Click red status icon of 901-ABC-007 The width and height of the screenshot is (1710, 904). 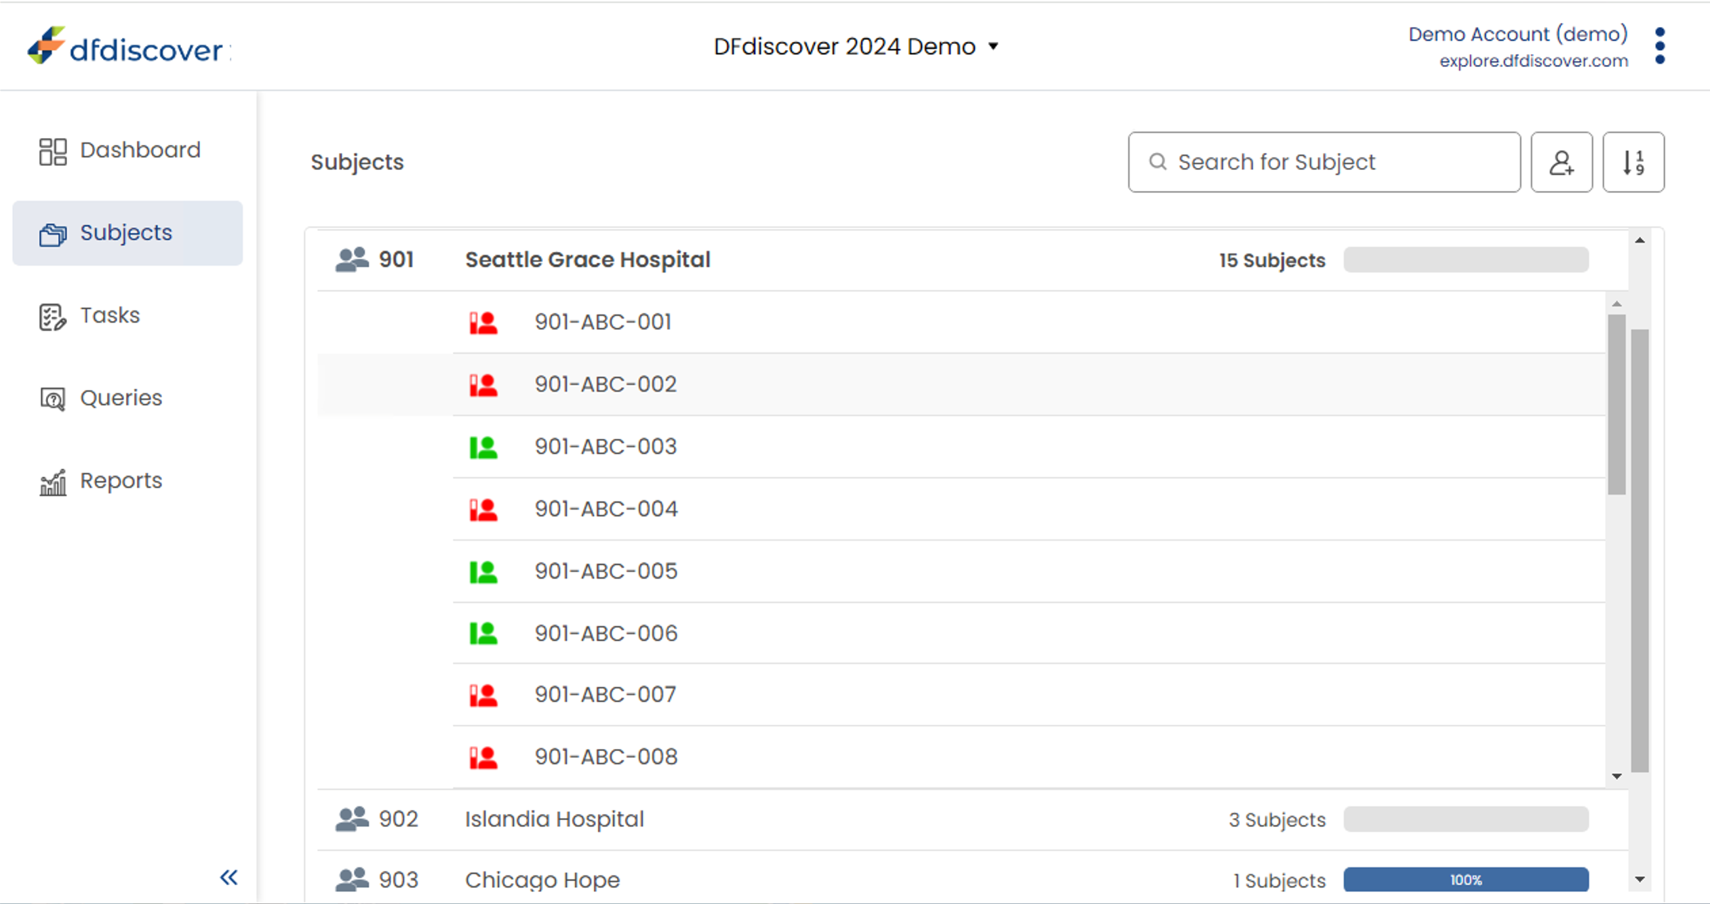pyautogui.click(x=483, y=695)
